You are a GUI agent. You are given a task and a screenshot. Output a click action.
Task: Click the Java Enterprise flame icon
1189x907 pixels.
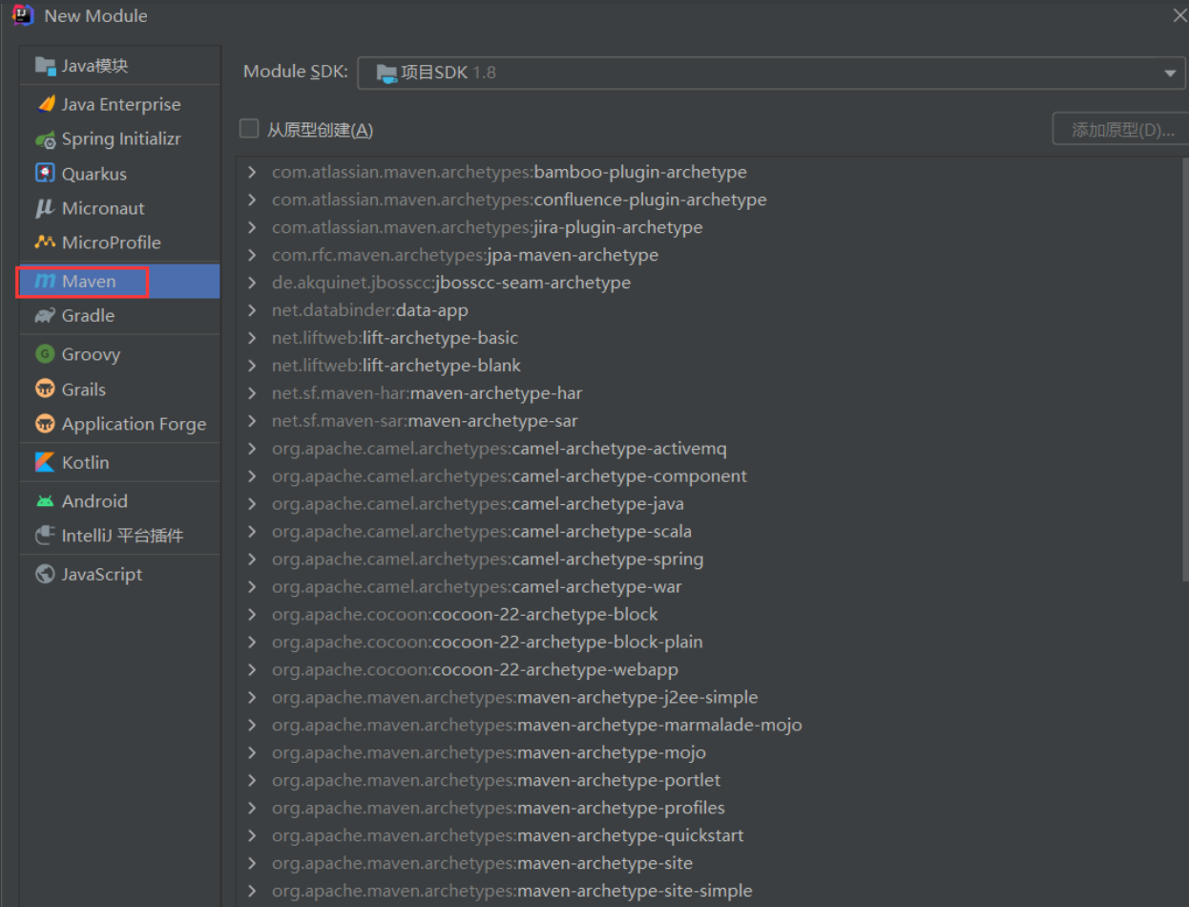pos(45,104)
